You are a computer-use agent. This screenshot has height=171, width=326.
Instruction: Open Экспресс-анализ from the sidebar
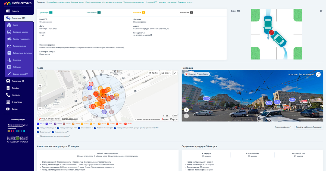pyautogui.click(x=20, y=32)
